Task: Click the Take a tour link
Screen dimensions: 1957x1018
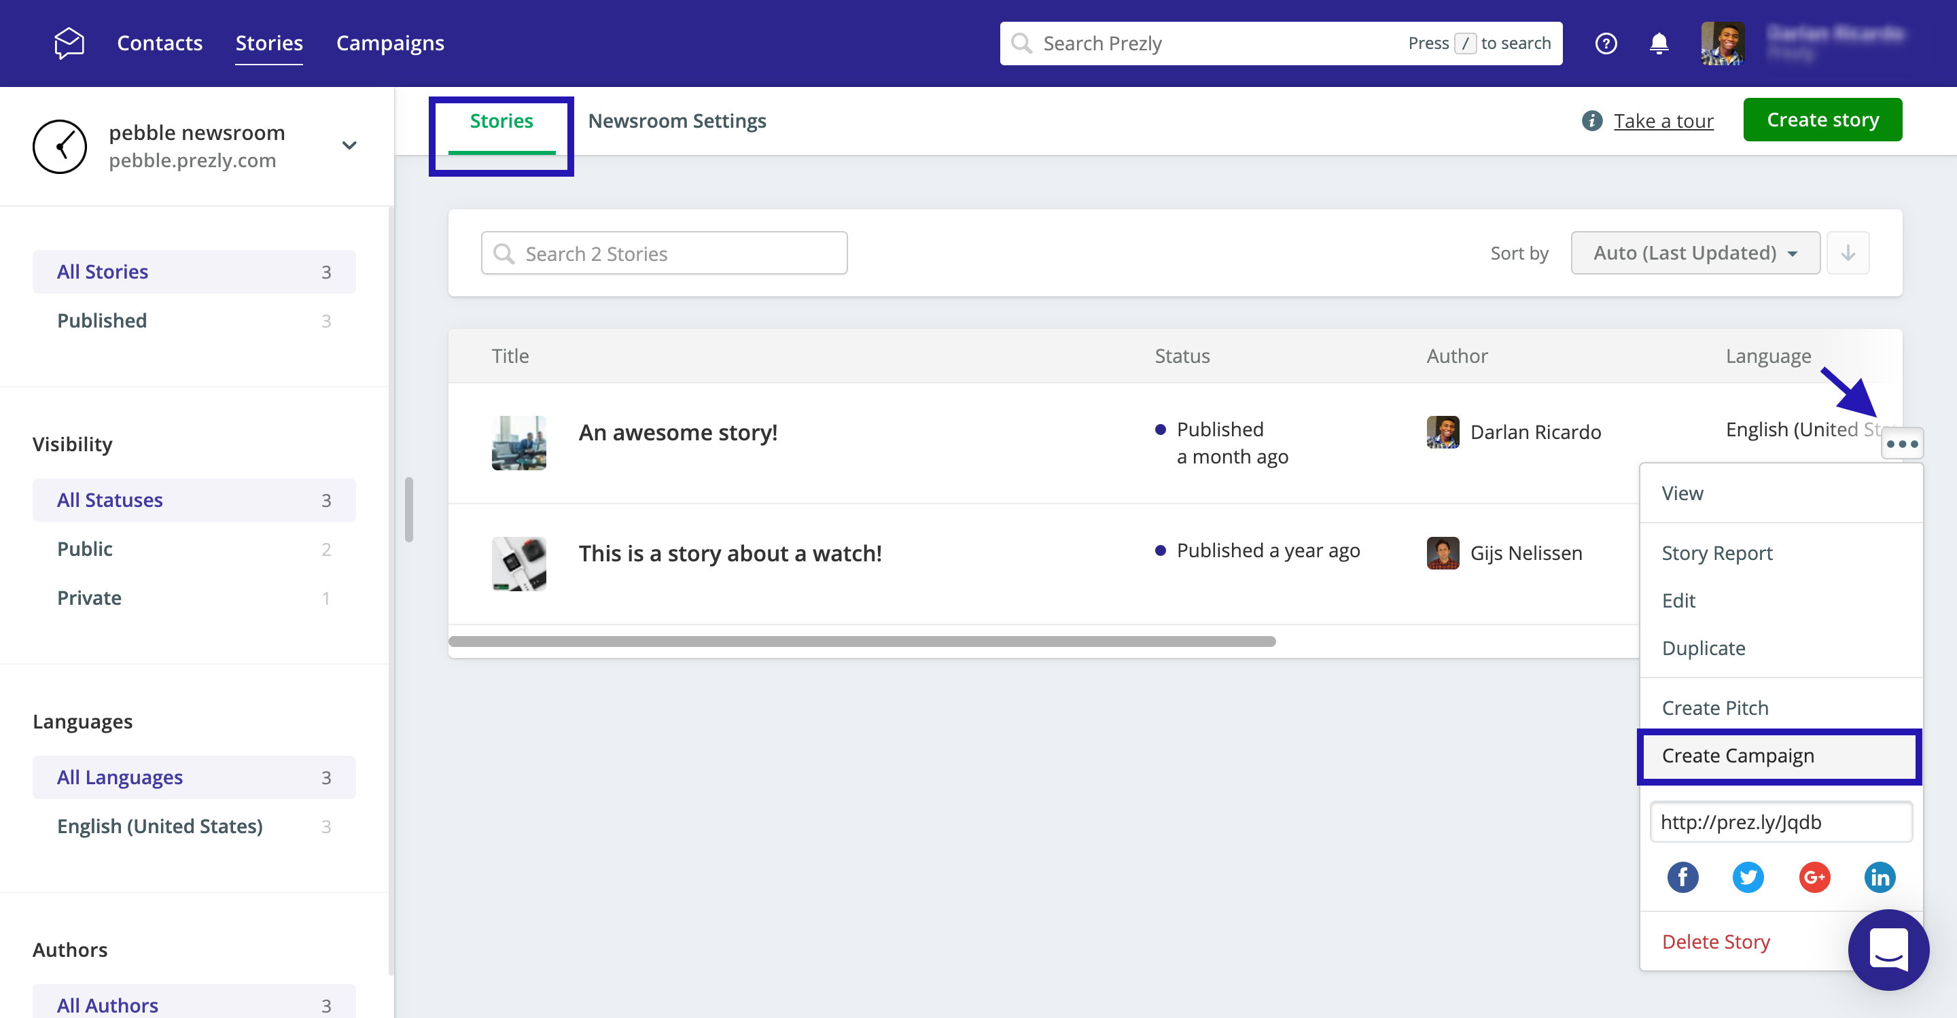Action: pyautogui.click(x=1663, y=122)
